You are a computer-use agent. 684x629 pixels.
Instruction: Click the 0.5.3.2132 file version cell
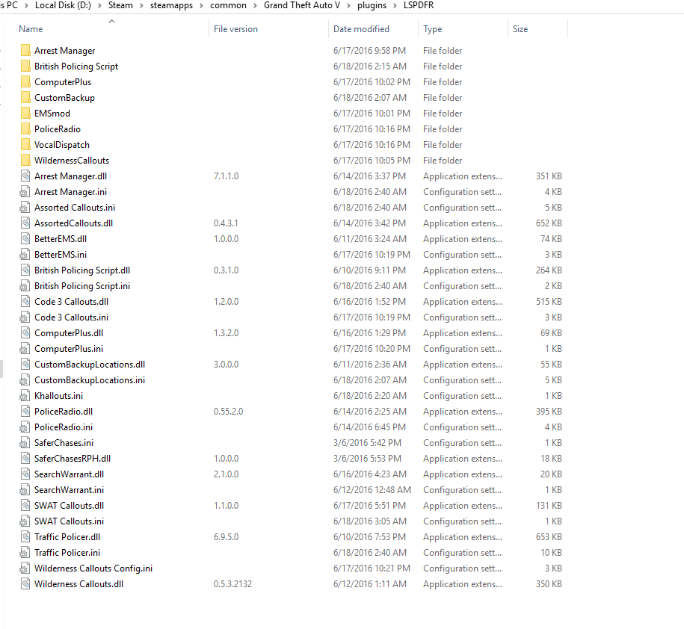232,584
